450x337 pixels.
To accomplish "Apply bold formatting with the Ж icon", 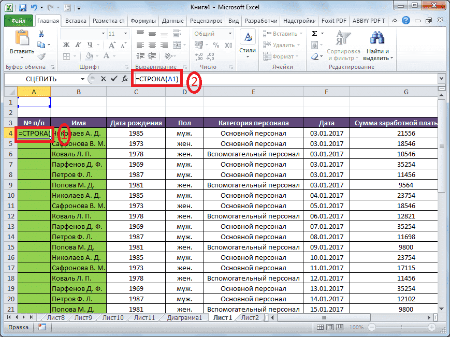I will click(x=67, y=45).
